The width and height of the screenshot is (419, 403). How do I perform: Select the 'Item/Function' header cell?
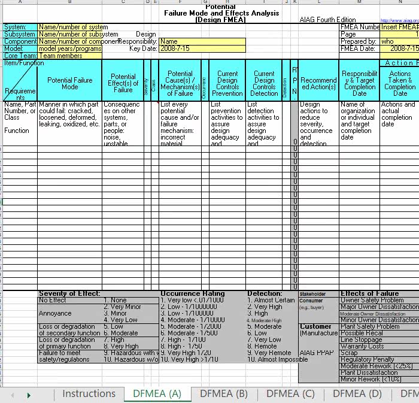[20, 80]
